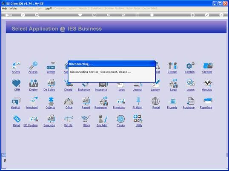Launch the Loans application icon

point(190,83)
